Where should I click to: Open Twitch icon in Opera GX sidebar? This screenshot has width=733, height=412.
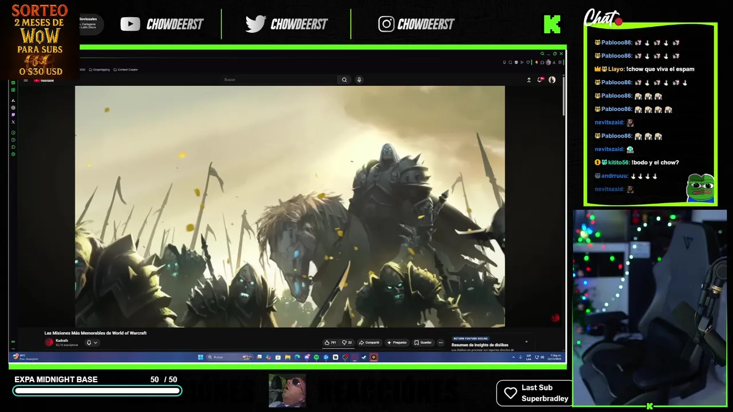[x=13, y=114]
